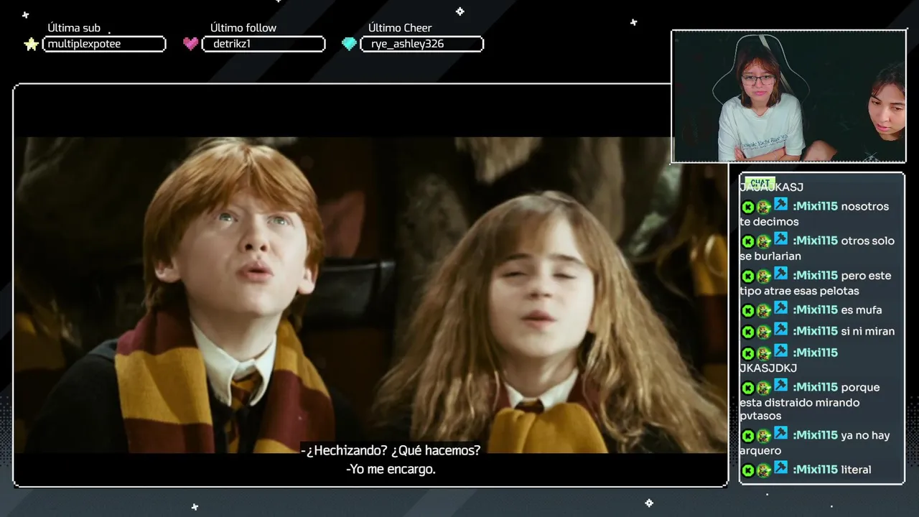
Task: Click the hammer badge on 'otros solo se burlarian' message
Action: [781, 239]
